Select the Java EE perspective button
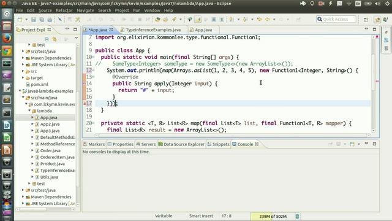This screenshot has height=221, width=392. pyautogui.click(x=377, y=20)
